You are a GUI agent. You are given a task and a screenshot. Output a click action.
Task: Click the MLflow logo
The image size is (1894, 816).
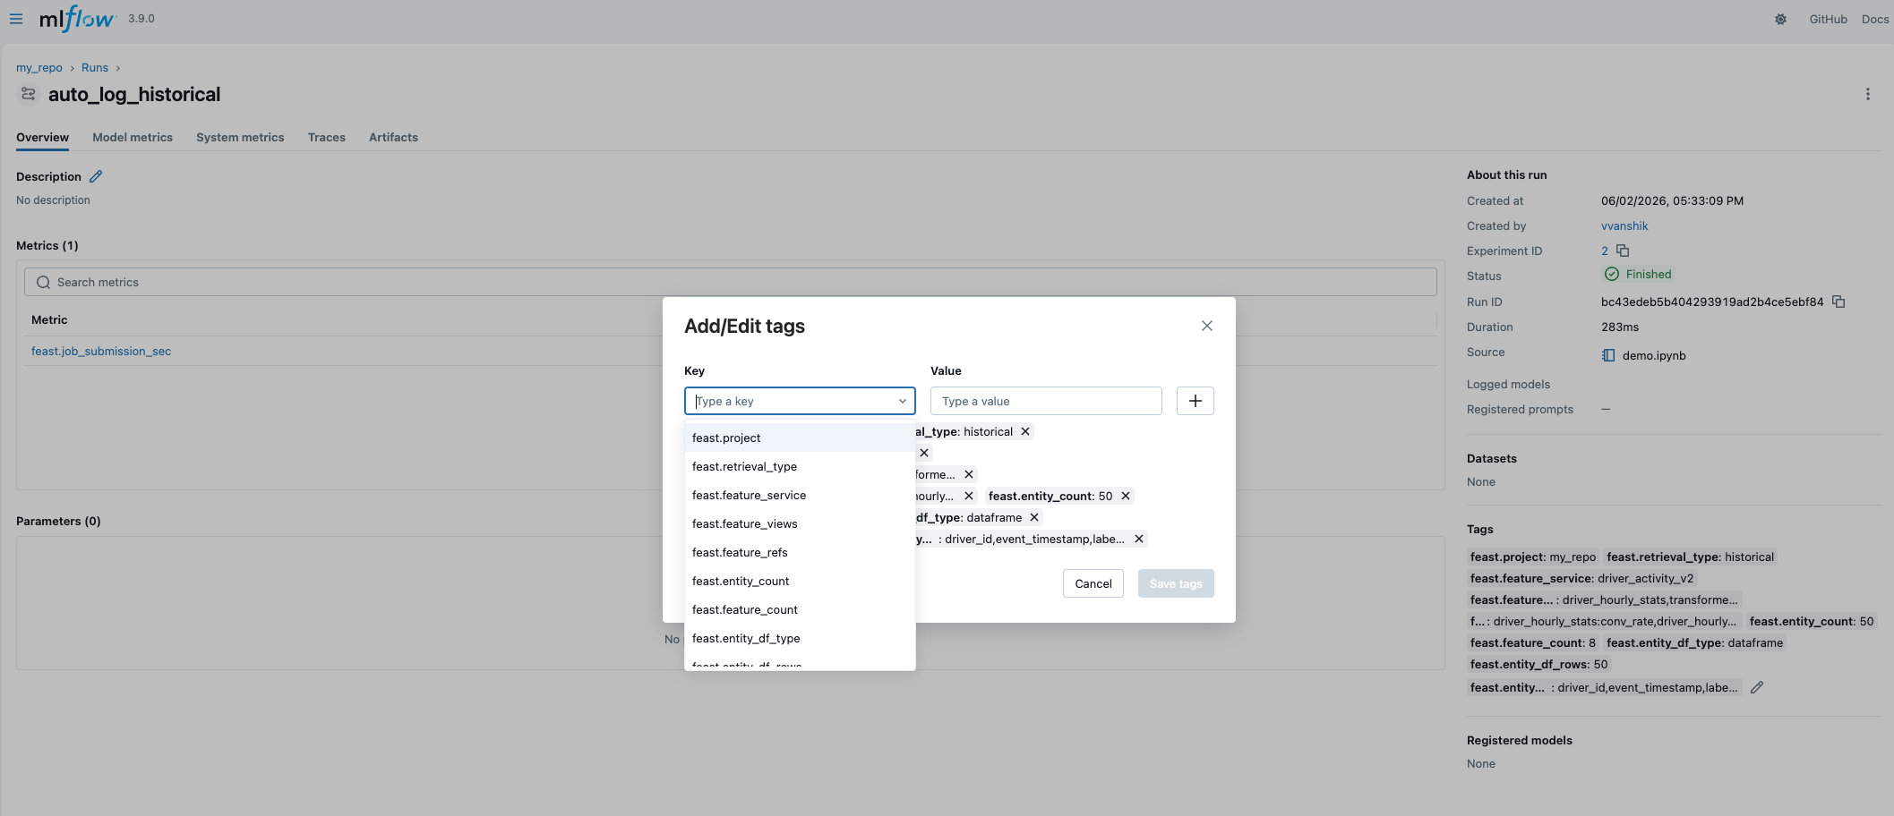(77, 19)
